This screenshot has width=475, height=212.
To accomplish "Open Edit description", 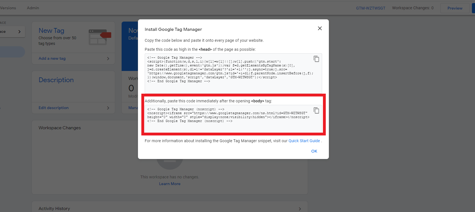I will pyautogui.click(x=53, y=108).
